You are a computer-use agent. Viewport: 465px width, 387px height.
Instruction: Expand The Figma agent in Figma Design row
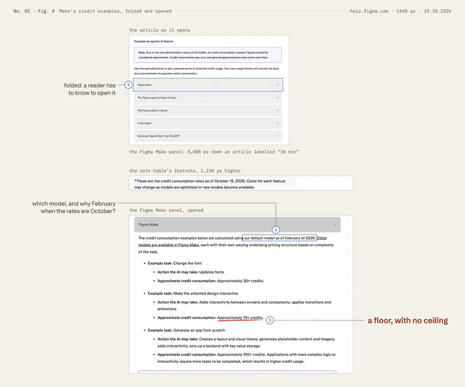[208, 98]
